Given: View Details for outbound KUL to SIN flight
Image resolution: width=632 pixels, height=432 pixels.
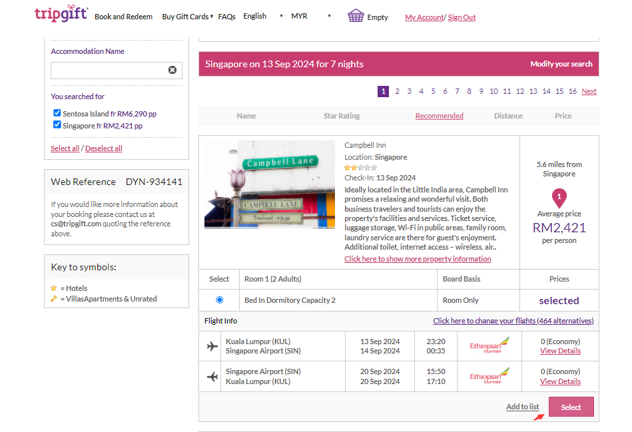Looking at the screenshot, I should (x=560, y=351).
